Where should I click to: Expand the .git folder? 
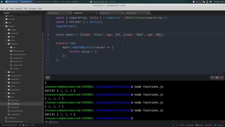click(x=8, y=47)
